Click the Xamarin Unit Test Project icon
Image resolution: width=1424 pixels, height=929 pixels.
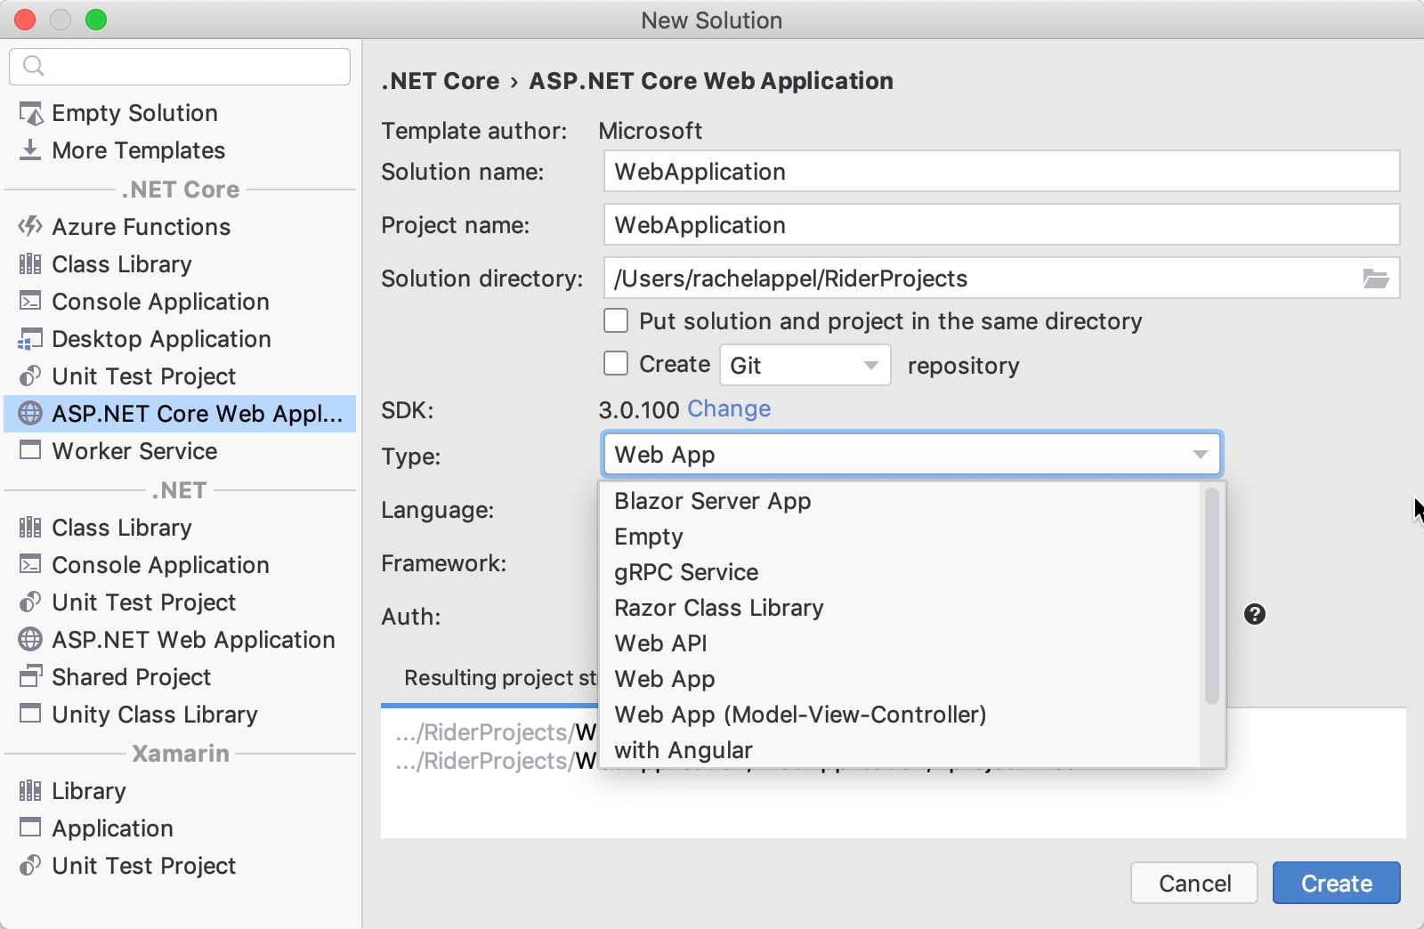pyautogui.click(x=30, y=865)
